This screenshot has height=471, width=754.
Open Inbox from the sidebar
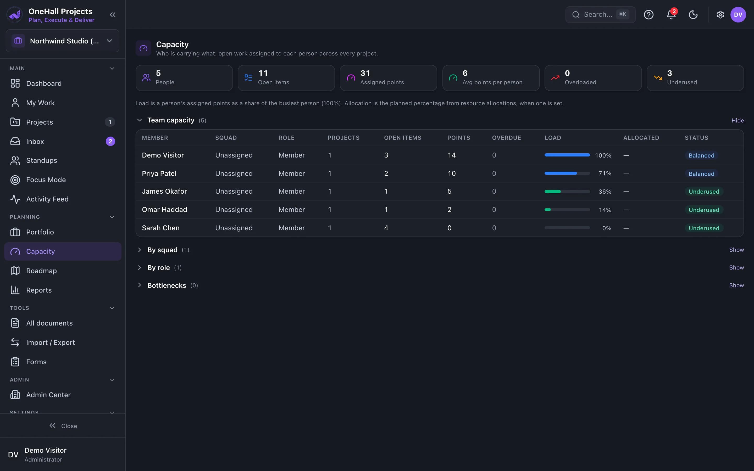[63, 141]
